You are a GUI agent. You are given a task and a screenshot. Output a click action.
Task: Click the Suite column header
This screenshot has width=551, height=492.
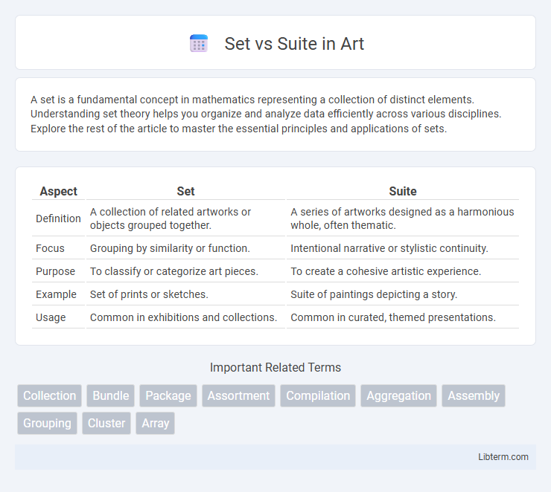coord(403,191)
